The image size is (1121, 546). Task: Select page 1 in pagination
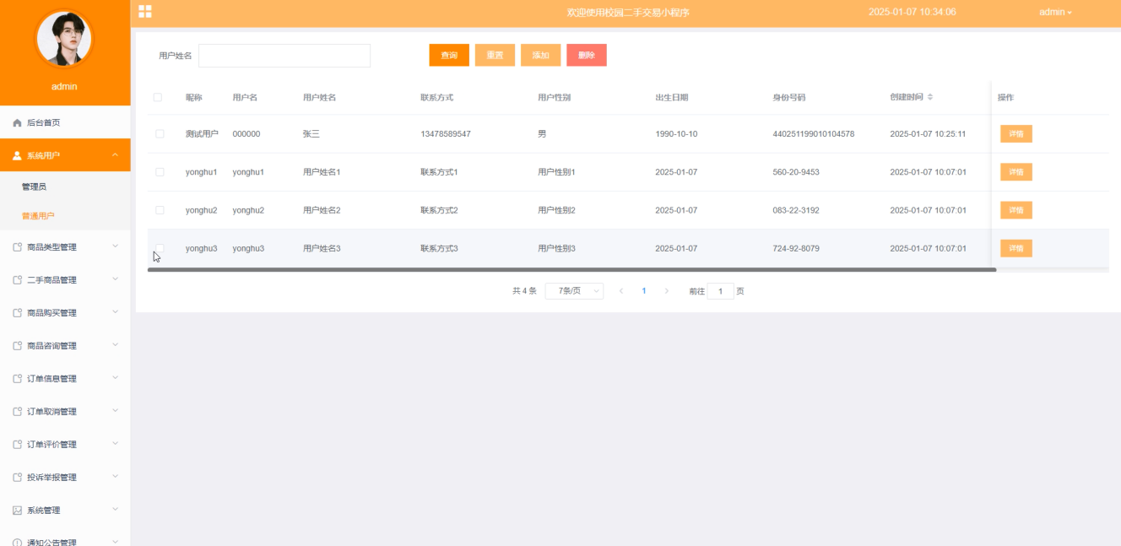tap(644, 291)
